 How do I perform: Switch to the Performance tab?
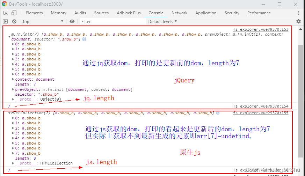click(x=259, y=13)
